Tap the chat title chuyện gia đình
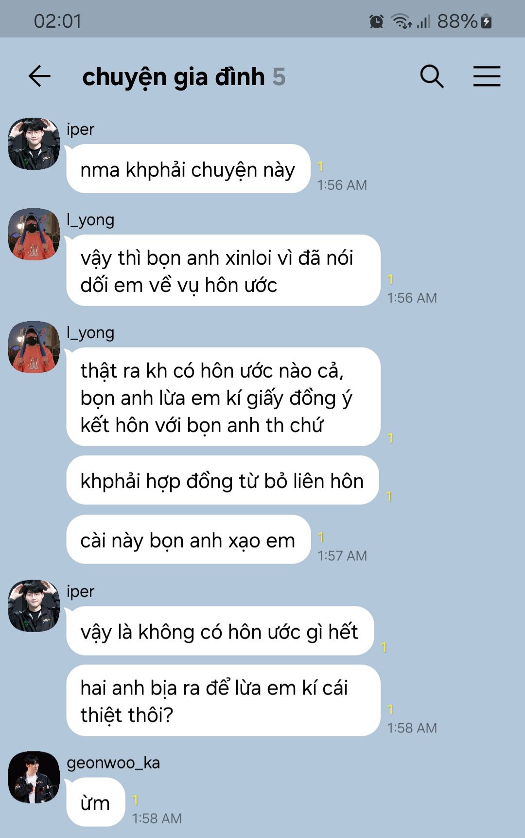525x838 pixels. pos(174,77)
